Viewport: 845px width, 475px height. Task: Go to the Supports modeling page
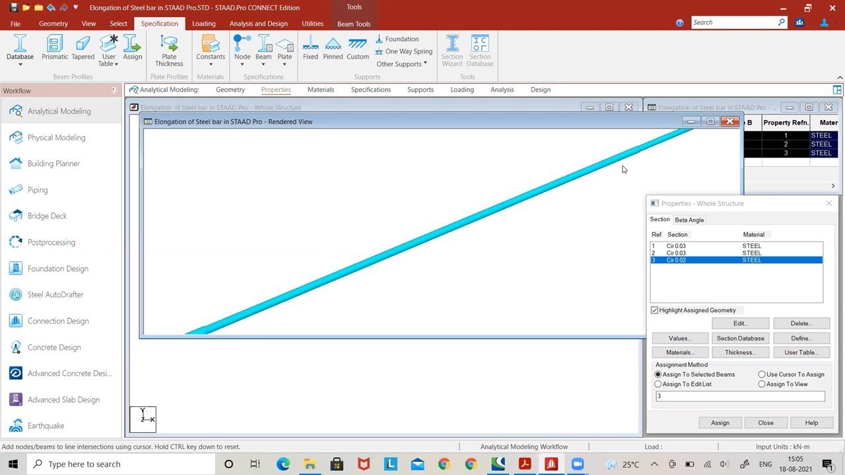[421, 90]
